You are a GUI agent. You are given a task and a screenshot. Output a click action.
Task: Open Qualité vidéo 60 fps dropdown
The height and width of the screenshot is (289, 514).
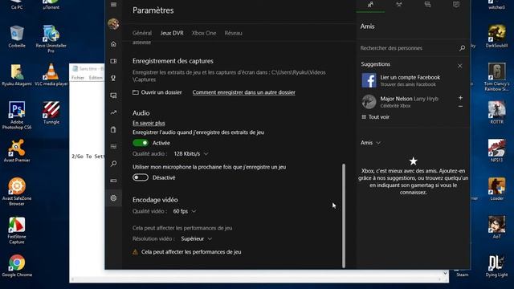pyautogui.click(x=184, y=211)
